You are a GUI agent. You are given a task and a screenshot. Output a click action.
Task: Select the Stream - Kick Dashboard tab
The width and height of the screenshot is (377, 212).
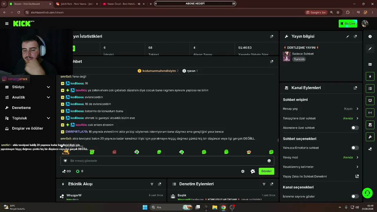point(30,4)
